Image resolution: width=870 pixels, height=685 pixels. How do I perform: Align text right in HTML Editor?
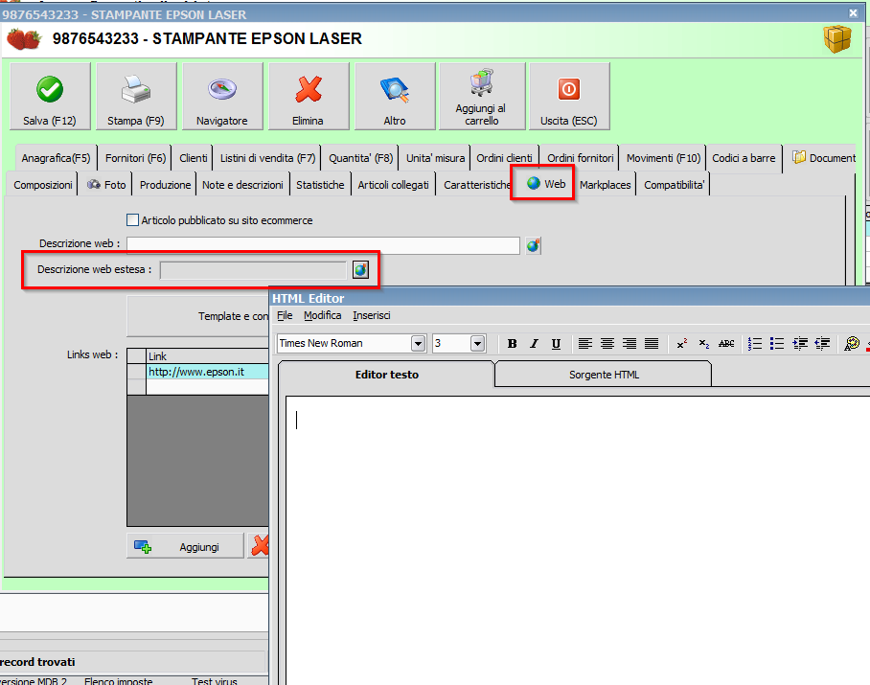(630, 344)
